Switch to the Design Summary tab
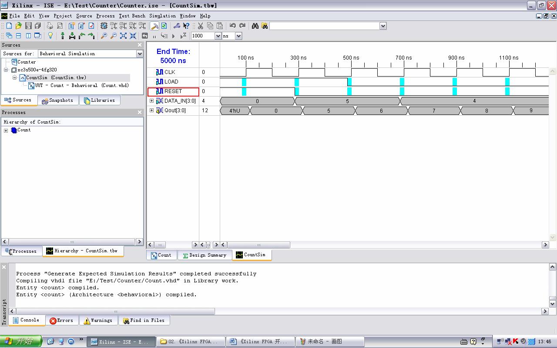The image size is (557, 348). point(204,255)
